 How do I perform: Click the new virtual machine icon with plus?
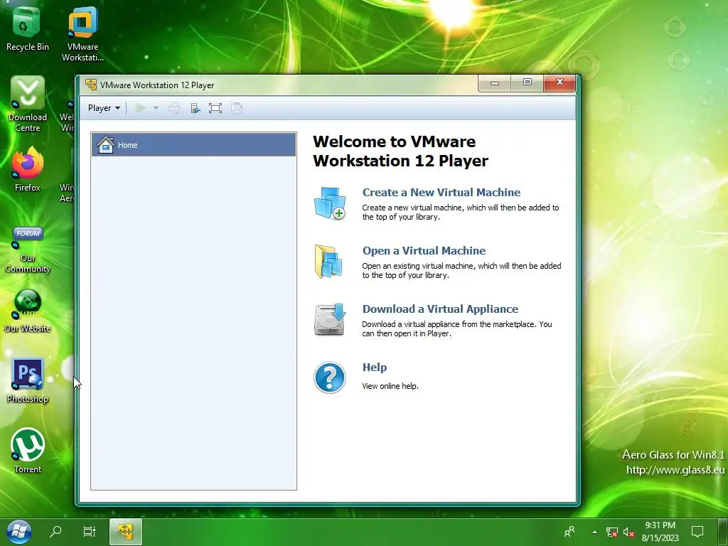[330, 203]
